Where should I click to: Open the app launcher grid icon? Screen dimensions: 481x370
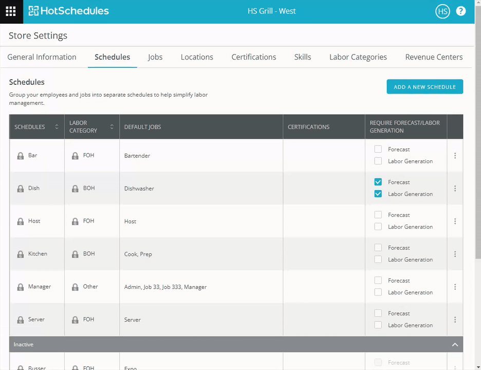tap(11, 11)
